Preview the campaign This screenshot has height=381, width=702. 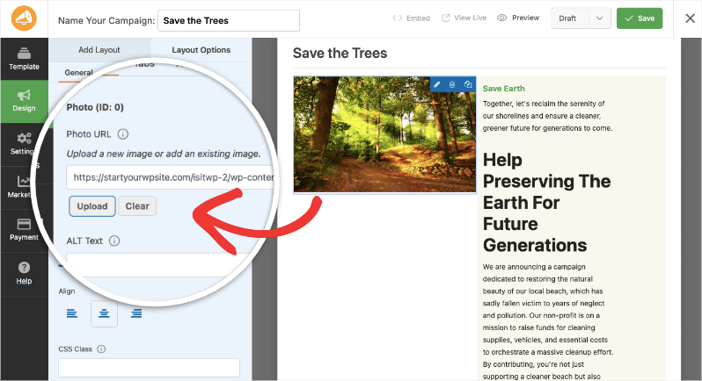[518, 18]
